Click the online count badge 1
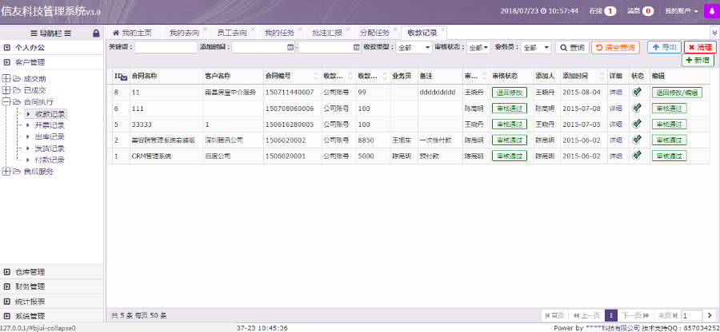 click(x=610, y=11)
